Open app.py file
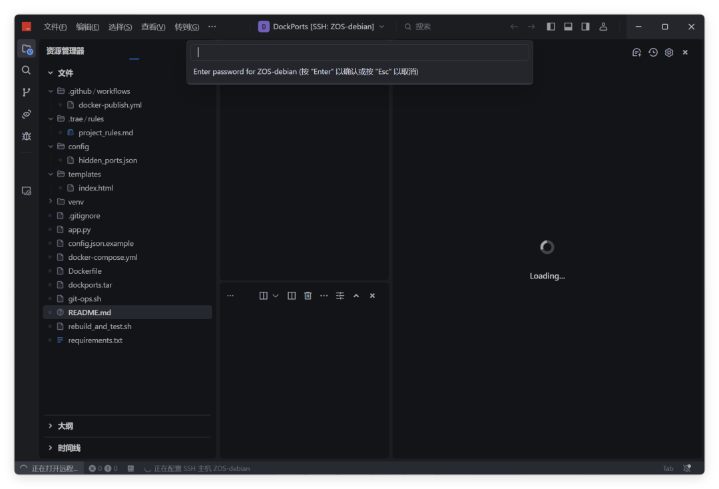719x489 pixels. (79, 229)
